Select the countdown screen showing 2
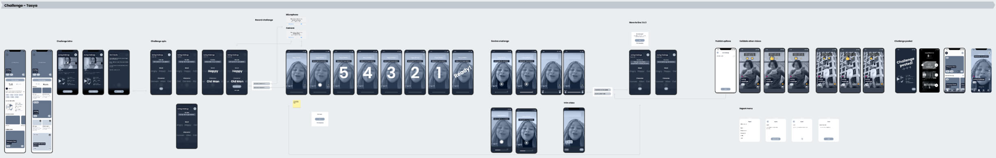The width and height of the screenshot is (996, 158). click(x=415, y=73)
